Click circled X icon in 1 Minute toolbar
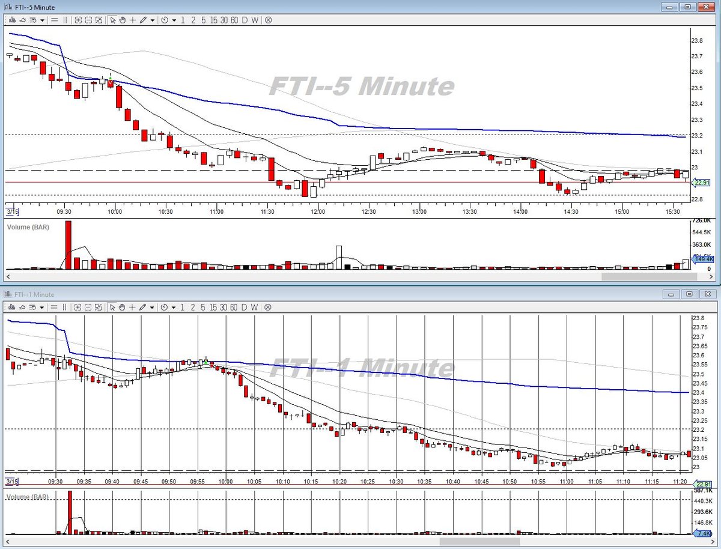The width and height of the screenshot is (721, 549). click(x=268, y=307)
